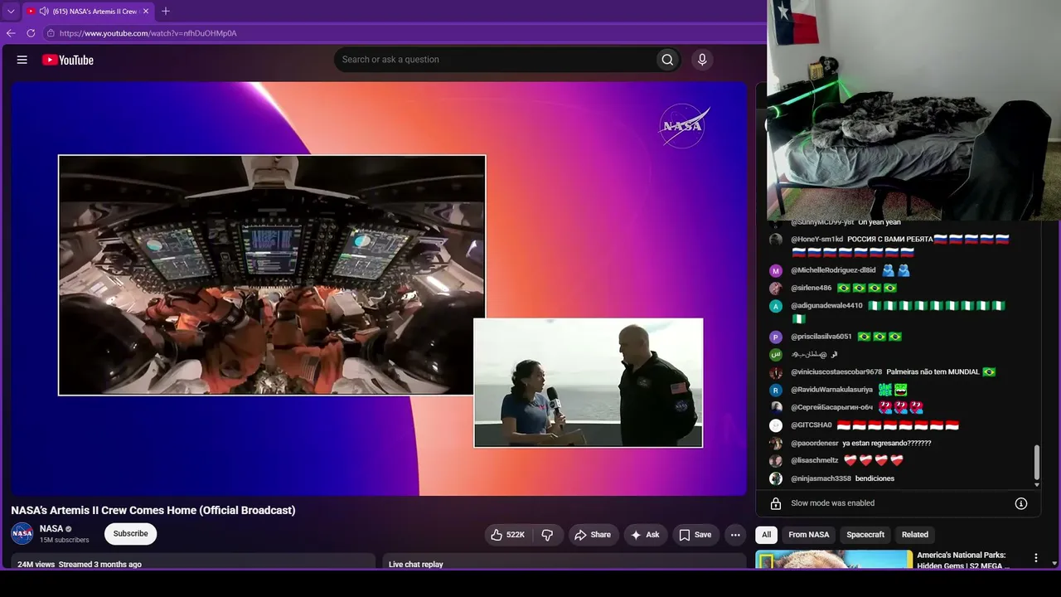Click username @paoordenesr in chat

pos(815,444)
